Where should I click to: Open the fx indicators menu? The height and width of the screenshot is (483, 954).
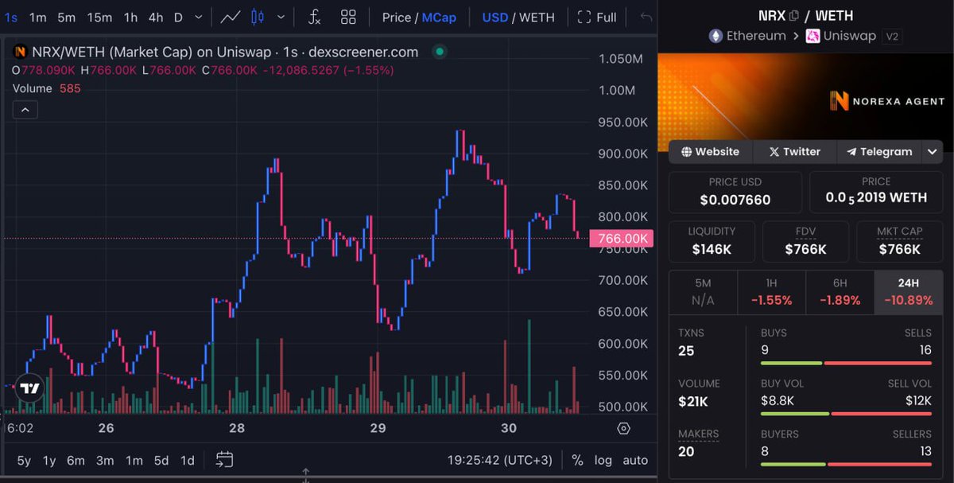[314, 17]
